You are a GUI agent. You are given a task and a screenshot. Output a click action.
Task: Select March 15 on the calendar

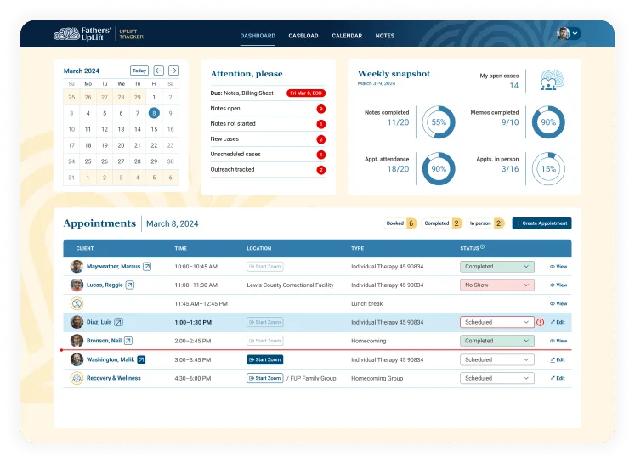(x=154, y=129)
